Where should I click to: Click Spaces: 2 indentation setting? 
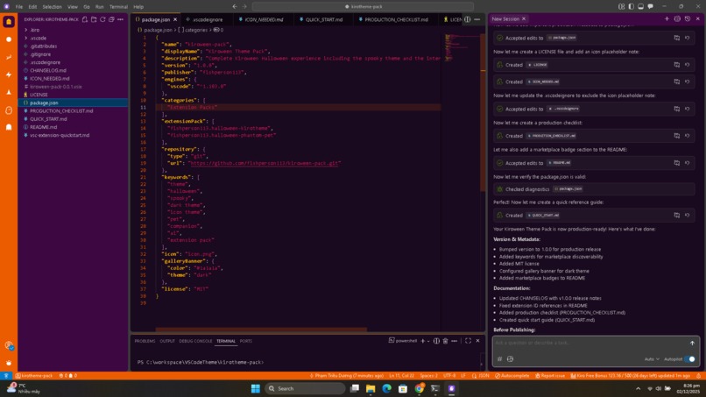428,375
